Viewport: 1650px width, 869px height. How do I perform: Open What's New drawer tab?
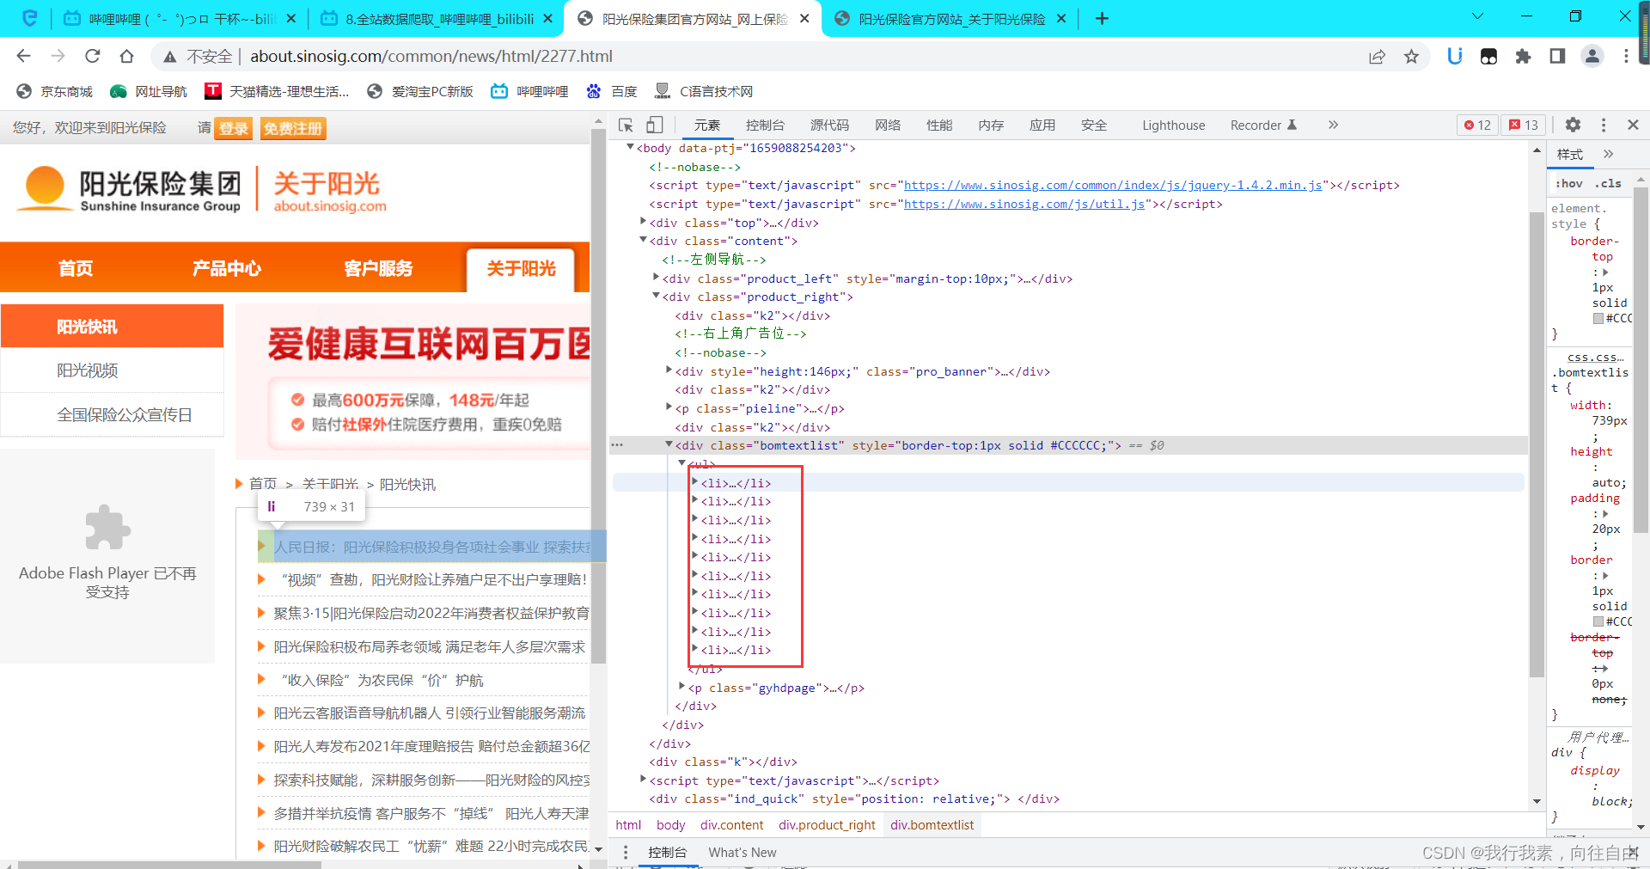[x=742, y=853]
